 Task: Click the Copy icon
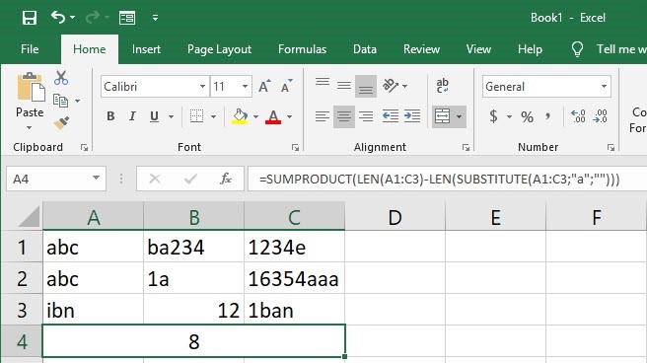tap(61, 101)
